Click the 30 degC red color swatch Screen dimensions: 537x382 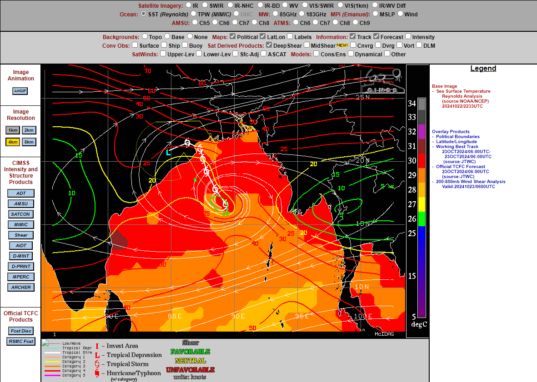pos(422,160)
